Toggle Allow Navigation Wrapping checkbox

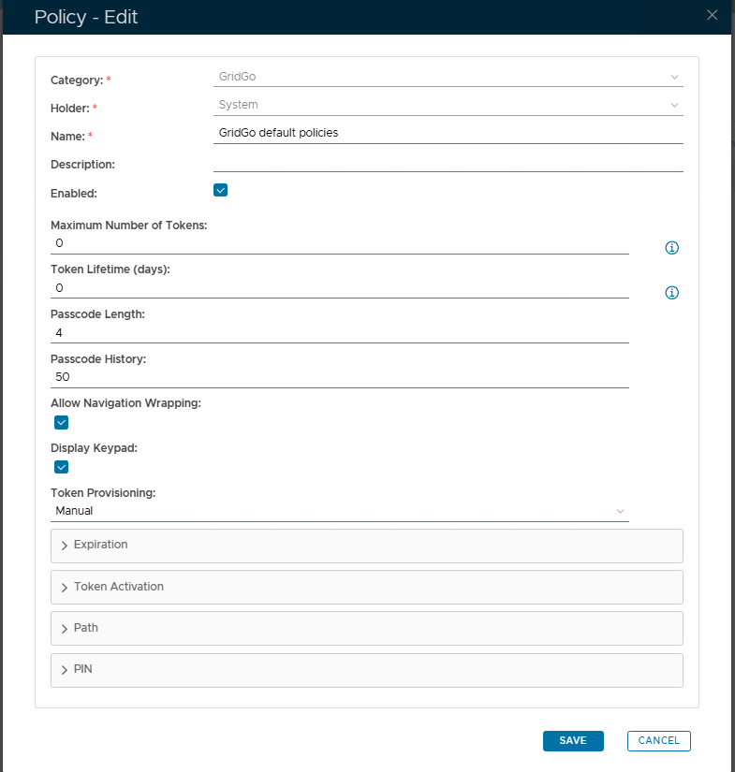tap(62, 422)
